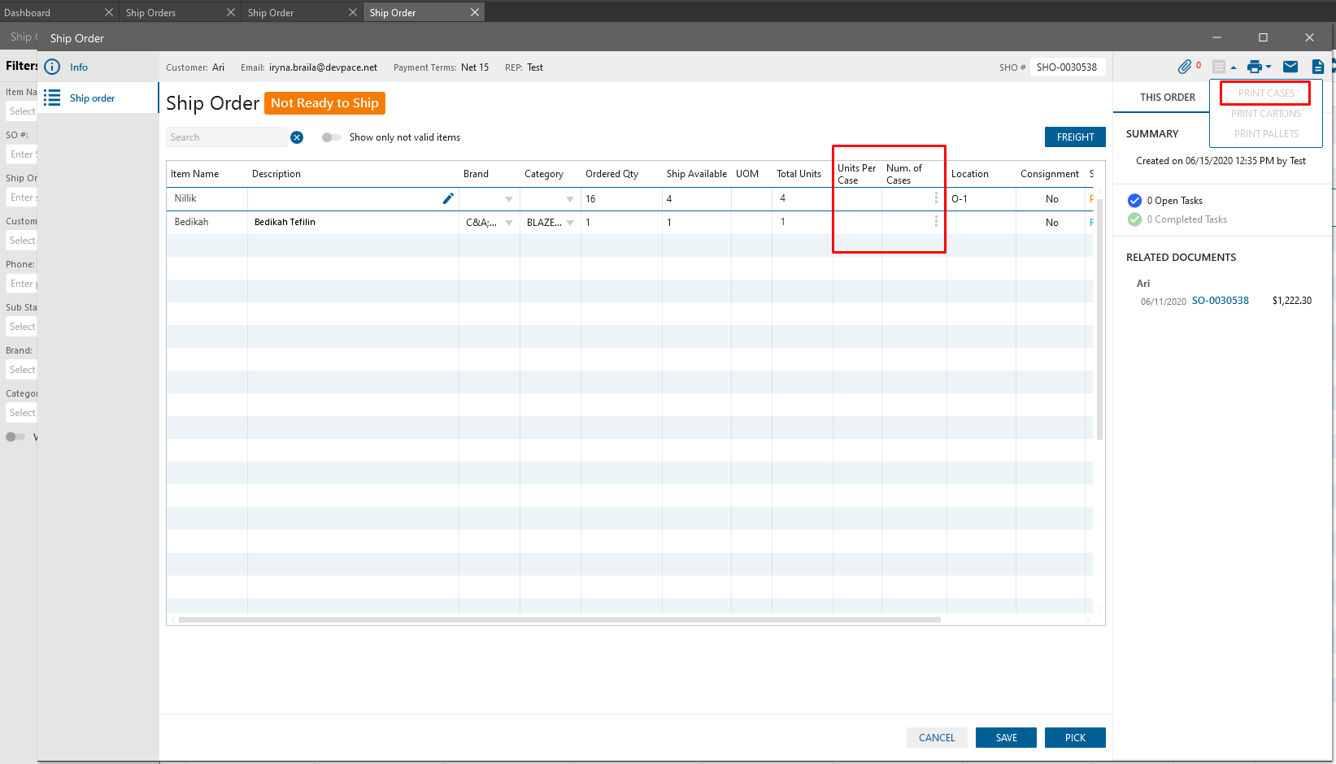Click the envelope email icon
The image size is (1336, 764).
coord(1290,67)
